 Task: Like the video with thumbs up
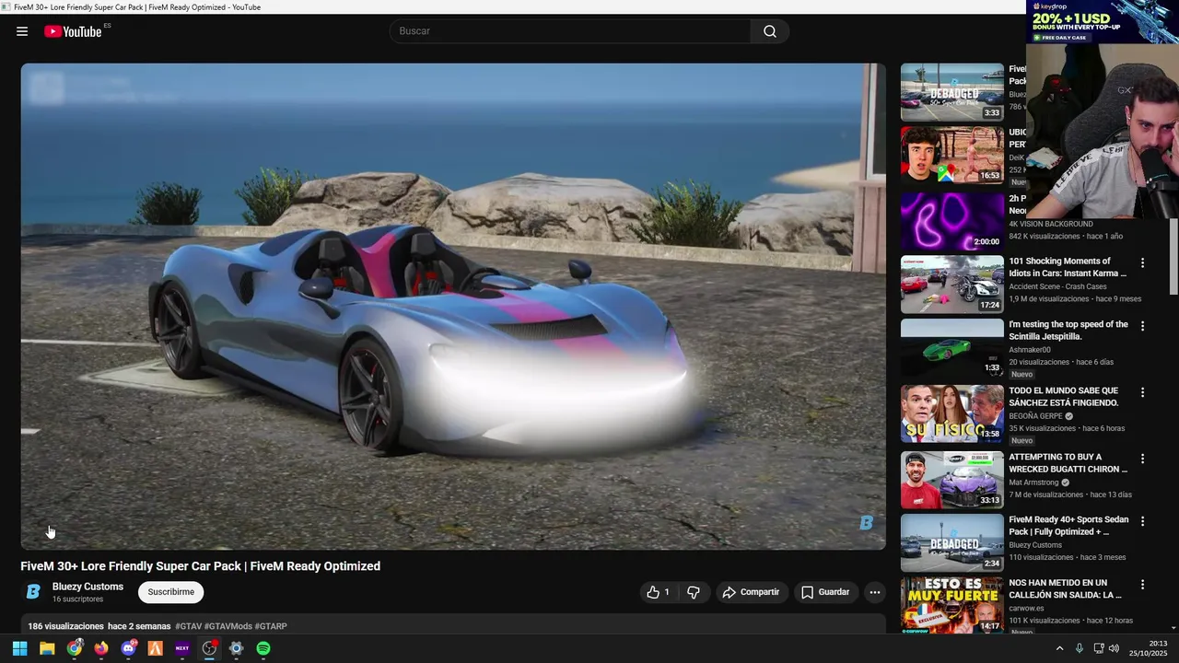(x=658, y=592)
